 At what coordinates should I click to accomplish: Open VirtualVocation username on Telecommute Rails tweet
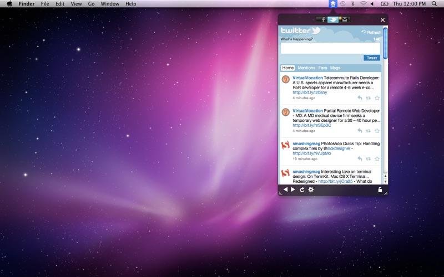pos(307,78)
